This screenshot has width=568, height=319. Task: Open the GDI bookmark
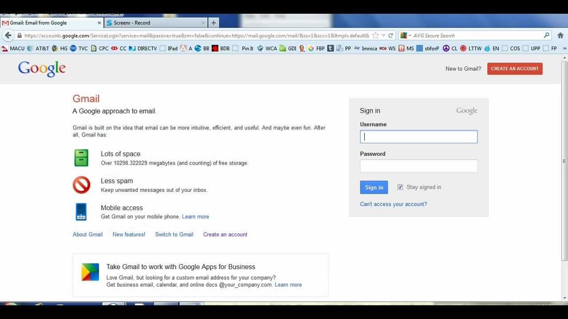point(288,48)
